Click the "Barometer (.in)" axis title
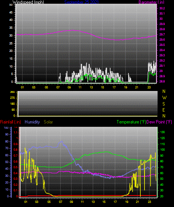This screenshot has width=174, height=207. click(x=151, y=2)
